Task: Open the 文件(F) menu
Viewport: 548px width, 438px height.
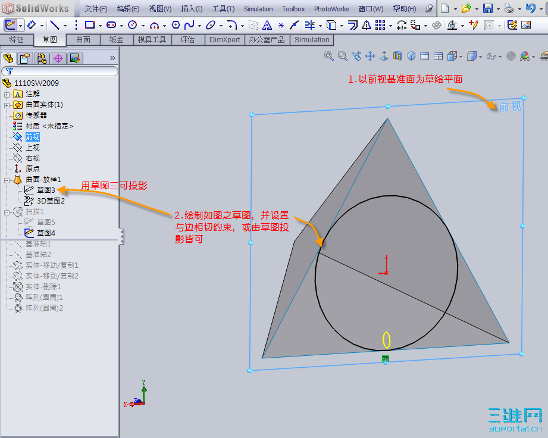Action: click(x=96, y=9)
